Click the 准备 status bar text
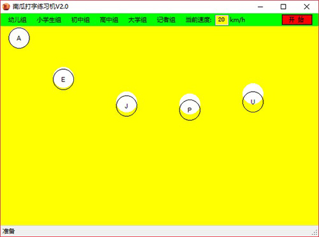 [8, 231]
